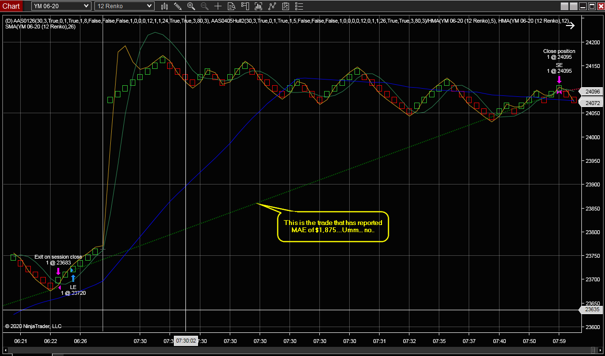The width and height of the screenshot is (605, 356).
Task: Click the 07:59 time axis label
Action: pyautogui.click(x=559, y=341)
